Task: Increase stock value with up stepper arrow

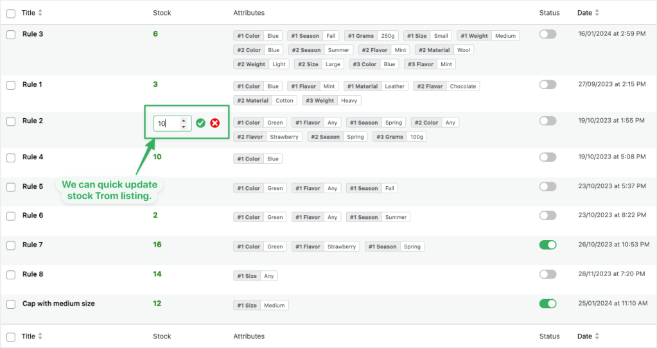Action: 184,121
